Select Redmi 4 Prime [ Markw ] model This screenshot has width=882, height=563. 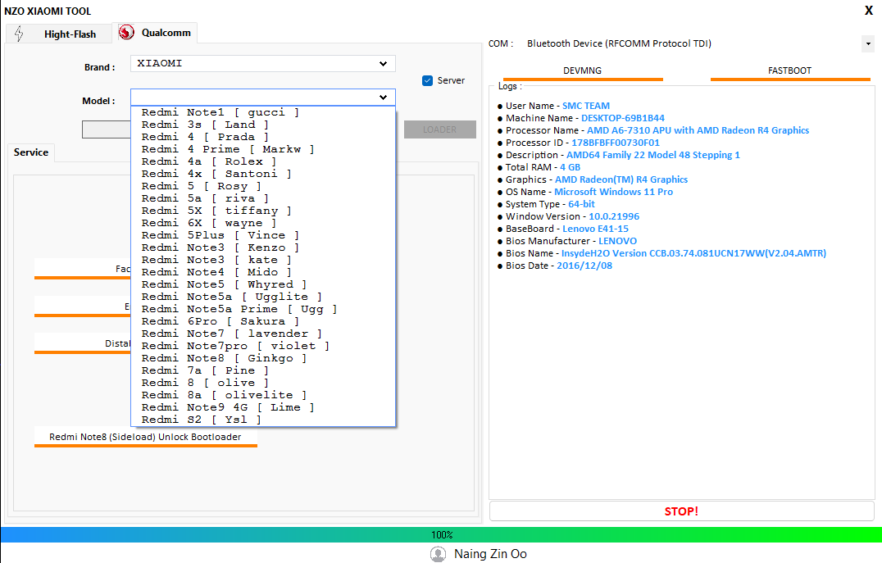point(262,150)
